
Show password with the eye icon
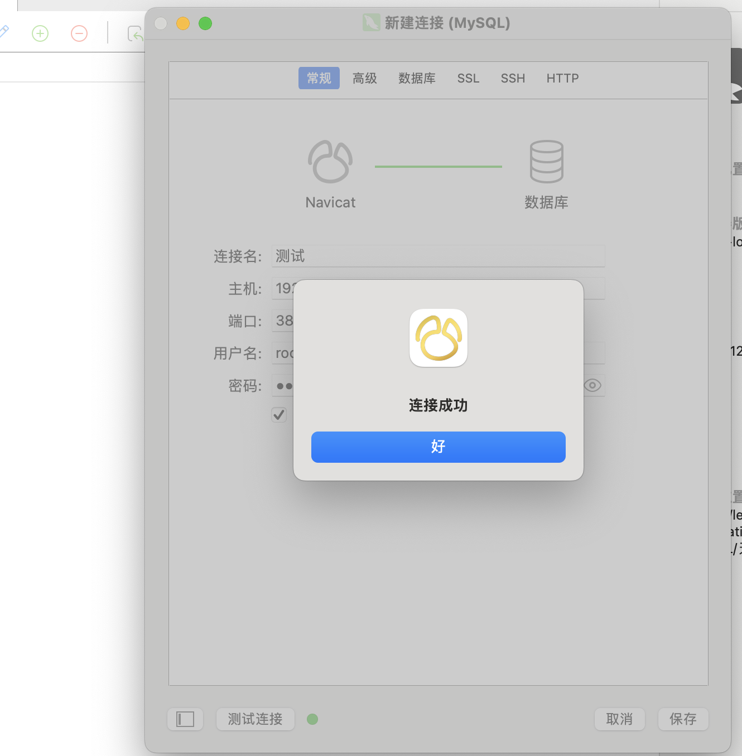592,385
